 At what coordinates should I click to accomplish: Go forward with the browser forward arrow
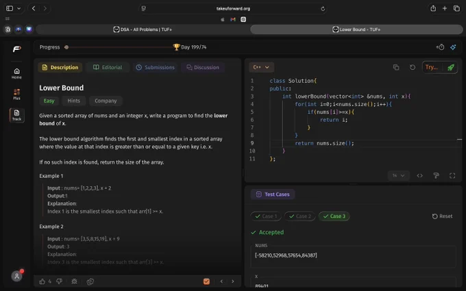(x=45, y=8)
